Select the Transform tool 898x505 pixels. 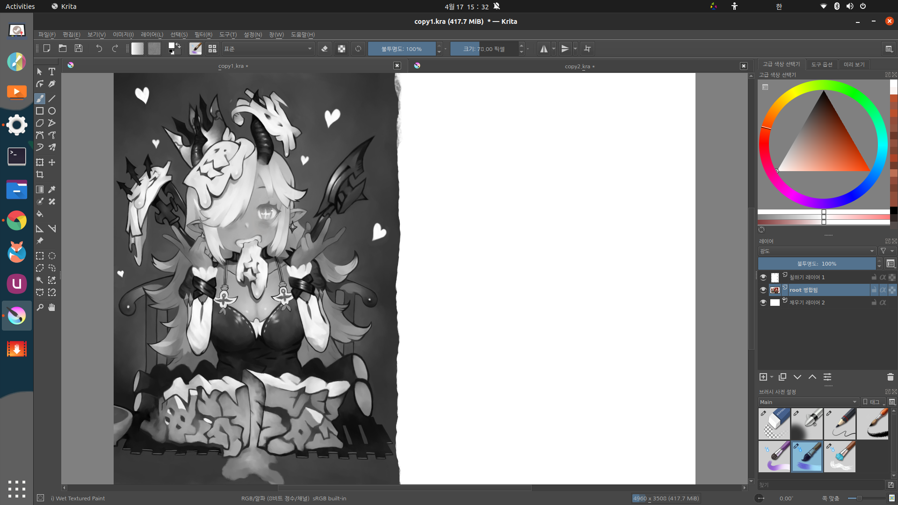click(40, 162)
